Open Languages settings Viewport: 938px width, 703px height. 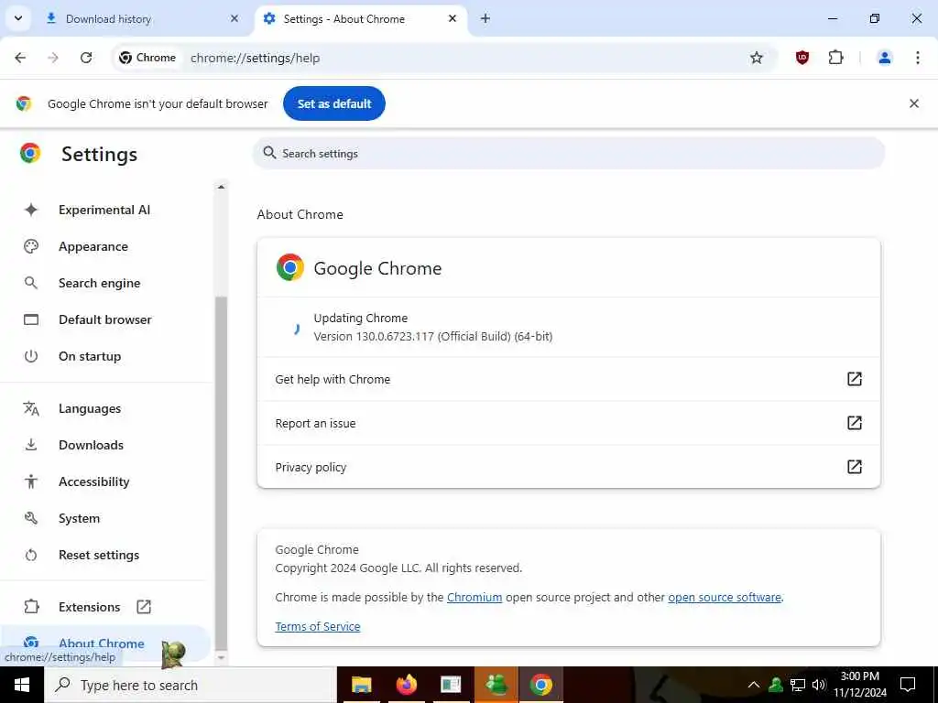pyautogui.click(x=90, y=408)
